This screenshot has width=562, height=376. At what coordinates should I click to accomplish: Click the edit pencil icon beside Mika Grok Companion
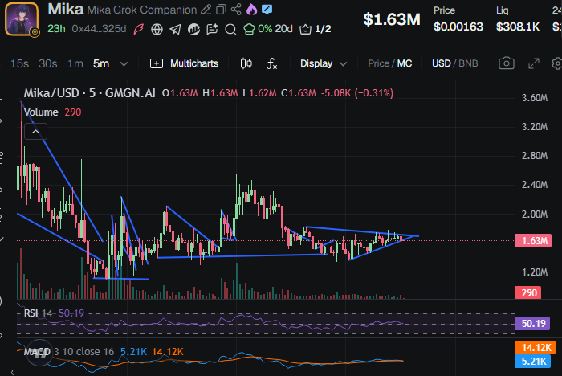pos(206,10)
